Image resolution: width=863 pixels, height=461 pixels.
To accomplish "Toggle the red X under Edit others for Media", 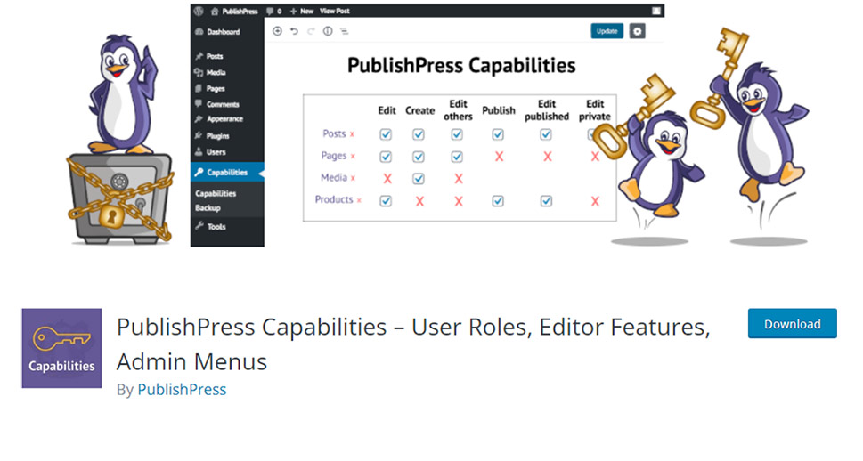I will [459, 179].
